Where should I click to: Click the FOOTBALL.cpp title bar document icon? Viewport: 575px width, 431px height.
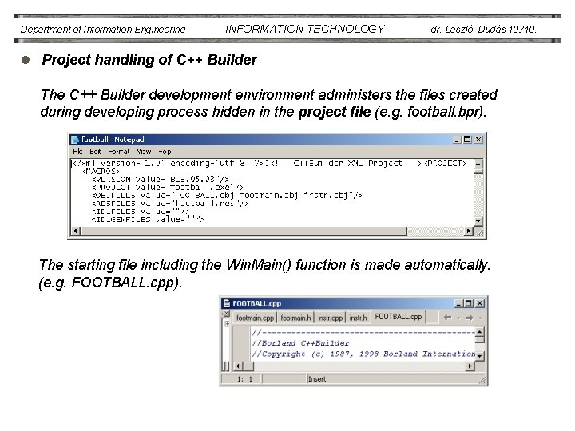pyautogui.click(x=227, y=303)
